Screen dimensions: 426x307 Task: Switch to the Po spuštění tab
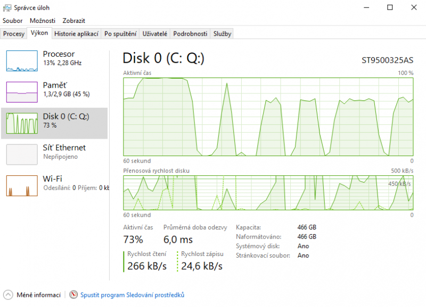(120, 33)
